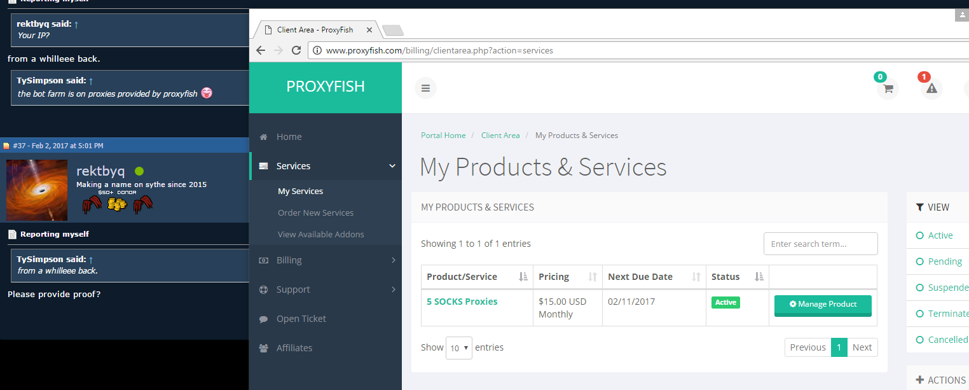Click the Enter search term field
The image size is (969, 390).
point(820,244)
